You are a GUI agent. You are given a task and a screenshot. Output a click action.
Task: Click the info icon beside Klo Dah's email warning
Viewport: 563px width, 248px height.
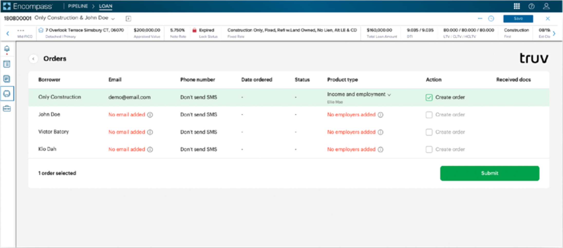tap(150, 149)
